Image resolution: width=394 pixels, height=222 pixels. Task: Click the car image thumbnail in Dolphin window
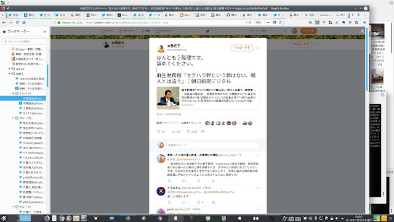(377, 31)
